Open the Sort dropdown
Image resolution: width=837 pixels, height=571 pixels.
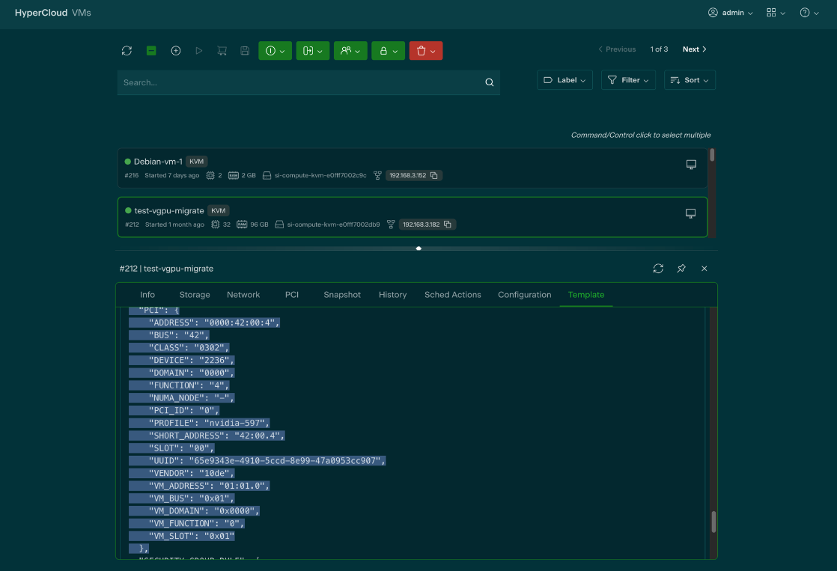coord(690,80)
